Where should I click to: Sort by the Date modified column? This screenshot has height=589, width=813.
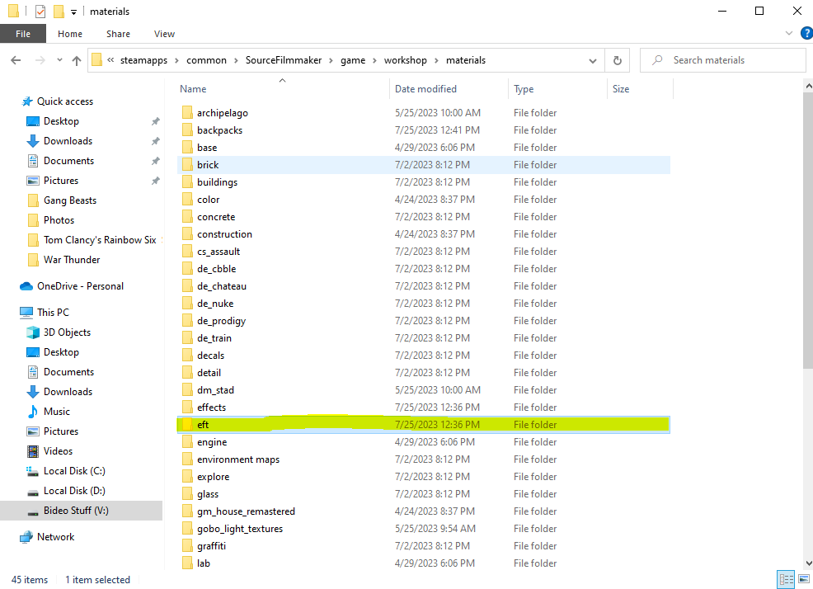[x=449, y=89]
